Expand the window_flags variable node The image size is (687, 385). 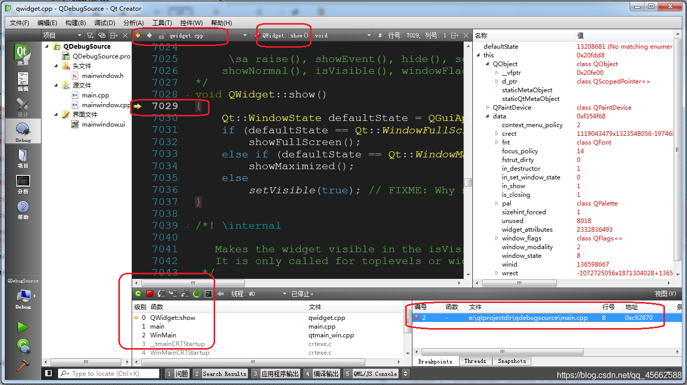click(496, 238)
